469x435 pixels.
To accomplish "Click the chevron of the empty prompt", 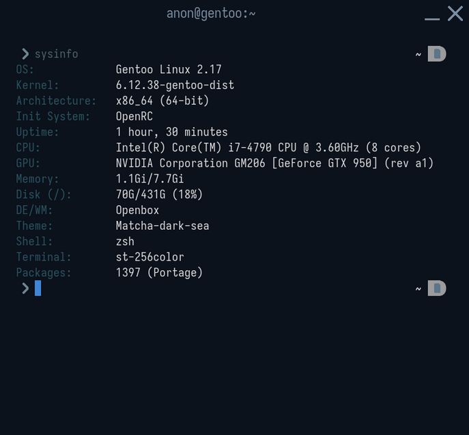I will [x=25, y=289].
